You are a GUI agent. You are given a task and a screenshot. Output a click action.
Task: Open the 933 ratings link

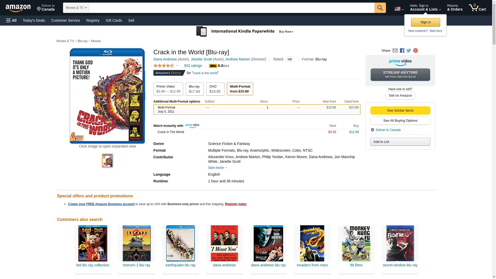coord(193,66)
